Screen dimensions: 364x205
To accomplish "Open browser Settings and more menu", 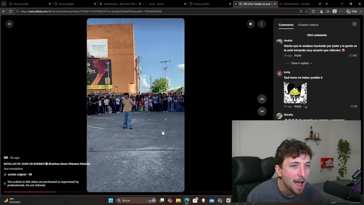I will pyautogui.click(x=341, y=11).
